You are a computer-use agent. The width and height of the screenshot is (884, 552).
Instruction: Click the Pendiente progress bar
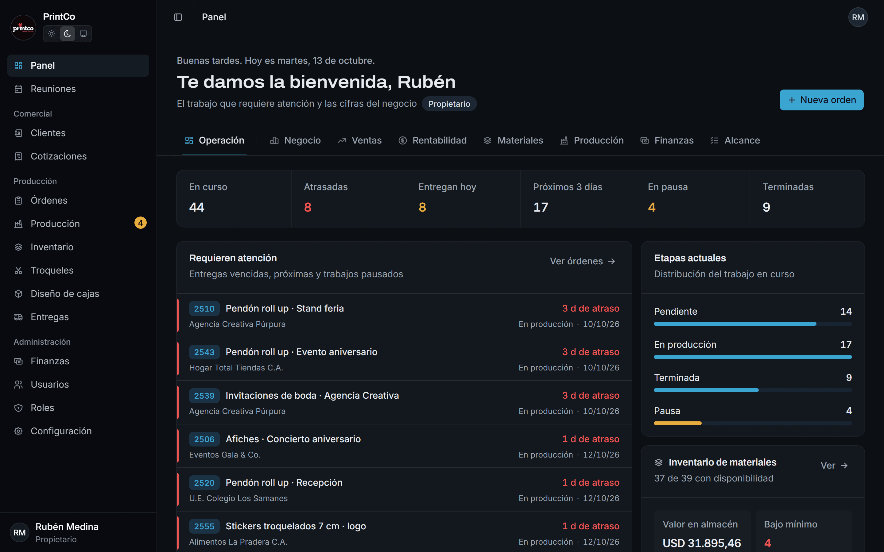coord(753,324)
